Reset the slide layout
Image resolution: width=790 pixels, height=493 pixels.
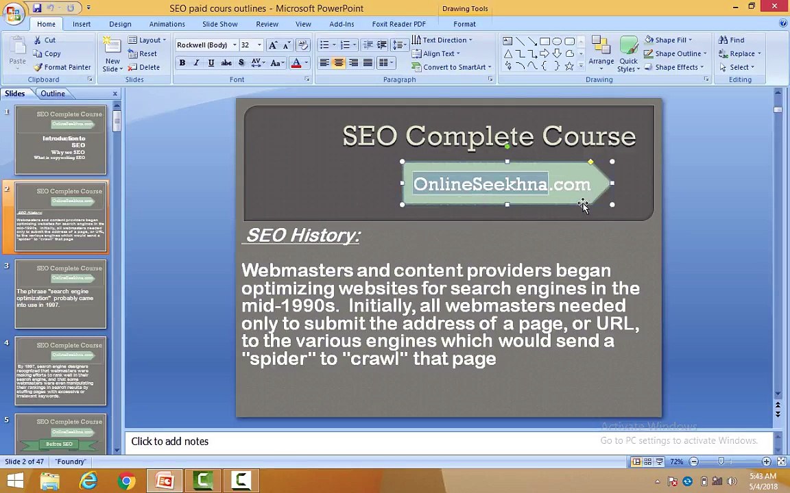142,53
